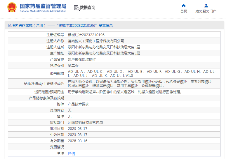Viewport: 226px width, 159px height.
Task: Open 政务服务门户 portal link
Action: 206,11
